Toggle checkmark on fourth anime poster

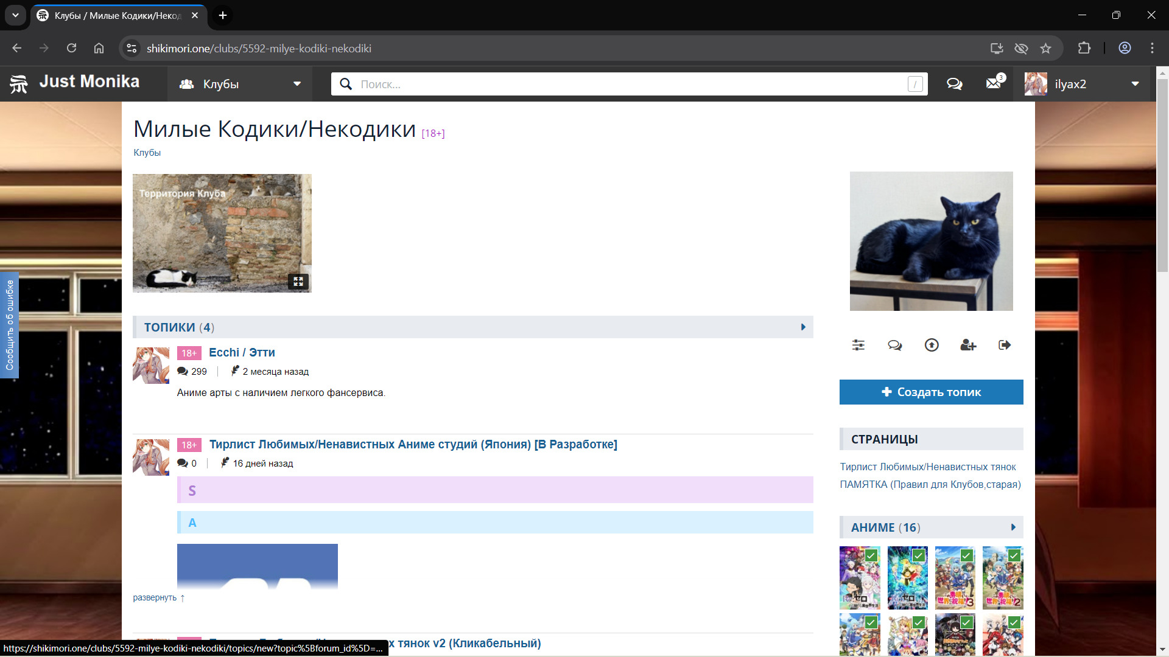pos(1014,555)
